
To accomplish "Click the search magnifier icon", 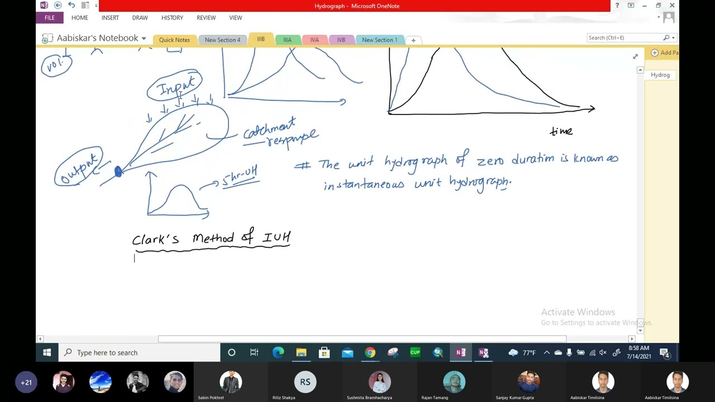I will pos(666,37).
